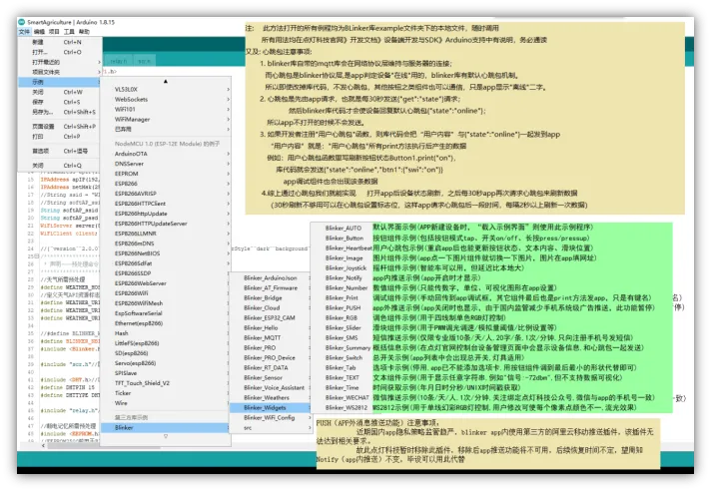Select ESP8266WiFiMesh in the examples list
This screenshot has width=711, height=491.
click(x=166, y=303)
